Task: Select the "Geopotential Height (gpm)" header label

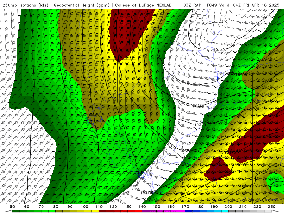Action: [82, 5]
